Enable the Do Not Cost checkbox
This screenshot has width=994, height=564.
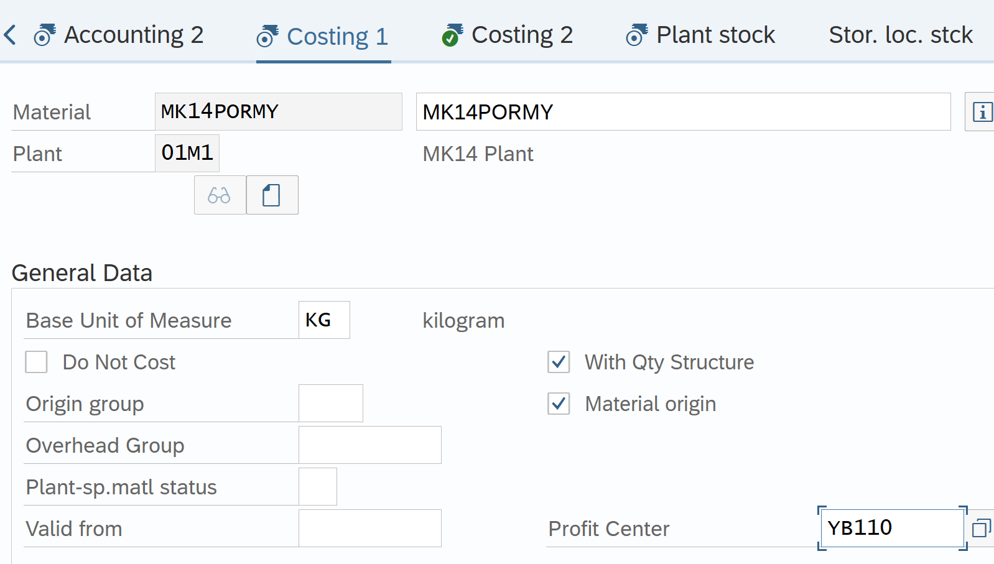[x=37, y=362]
